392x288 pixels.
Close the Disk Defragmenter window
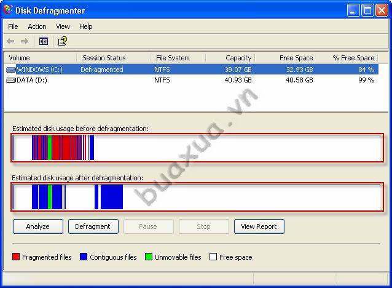(x=382, y=10)
